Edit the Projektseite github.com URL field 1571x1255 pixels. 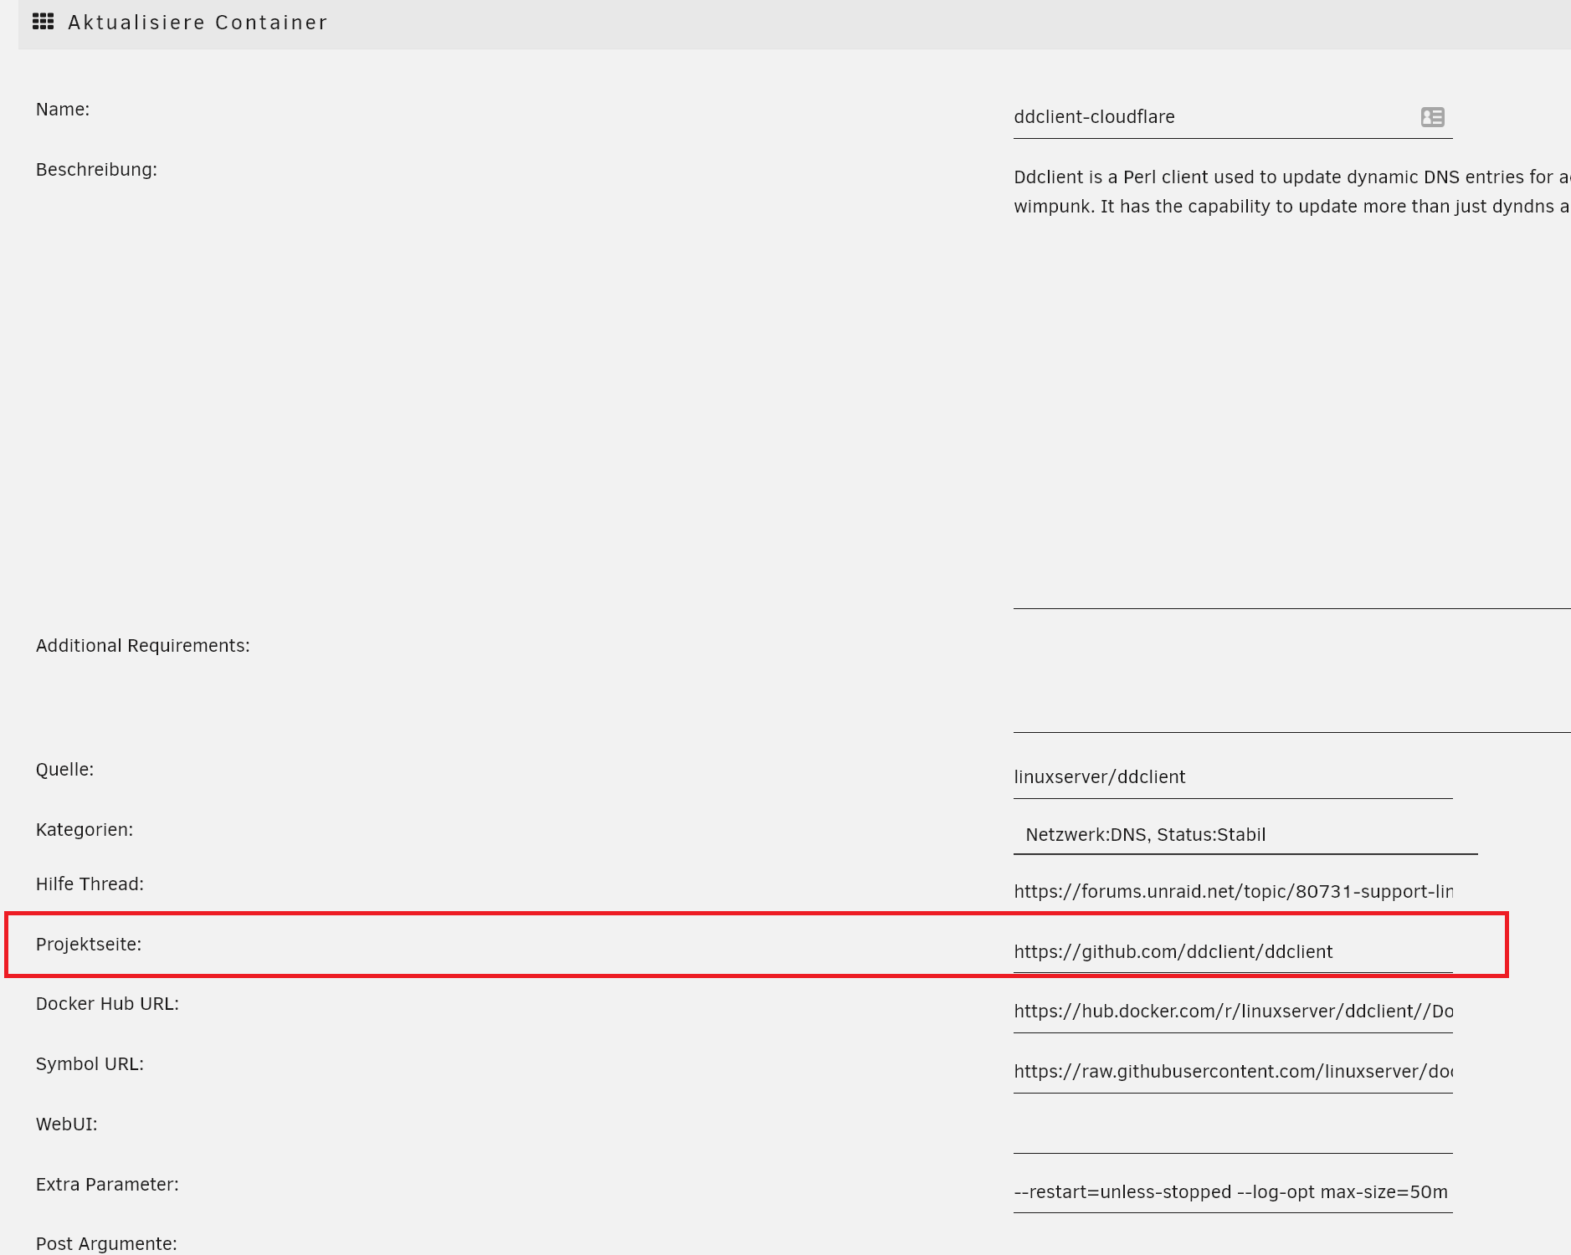click(x=1232, y=952)
